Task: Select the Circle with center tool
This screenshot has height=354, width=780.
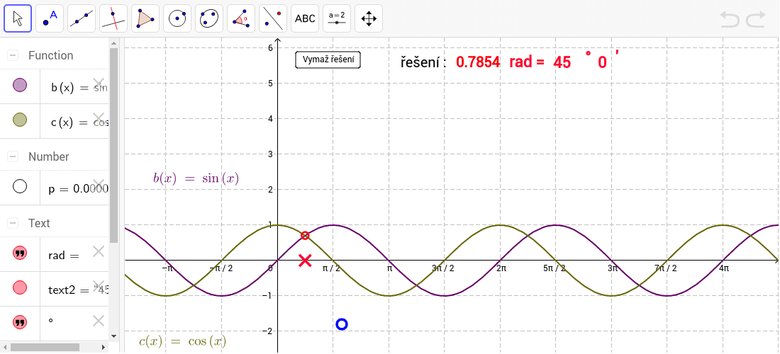Action: (177, 18)
